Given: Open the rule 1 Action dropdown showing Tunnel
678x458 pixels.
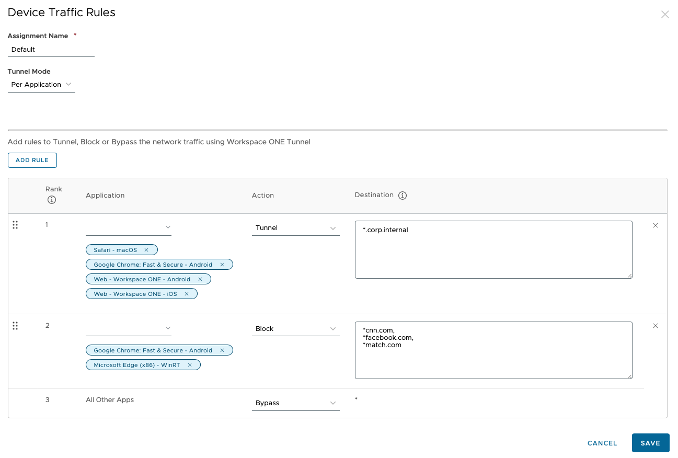Looking at the screenshot, I should coord(295,228).
